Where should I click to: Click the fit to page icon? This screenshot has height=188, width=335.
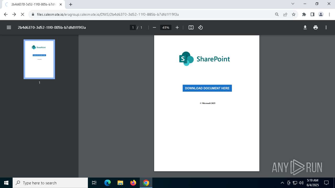(x=191, y=27)
